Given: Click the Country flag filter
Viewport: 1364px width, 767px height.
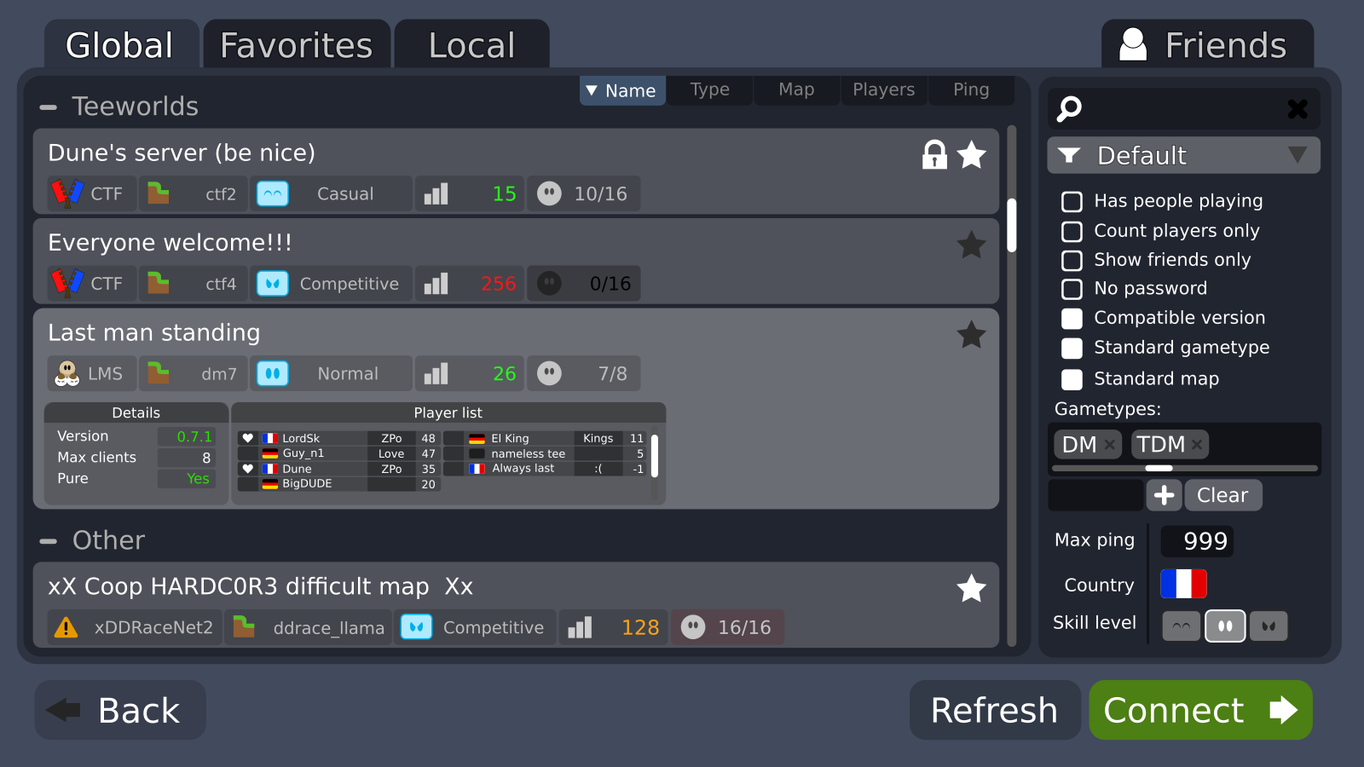Looking at the screenshot, I should pyautogui.click(x=1183, y=585).
